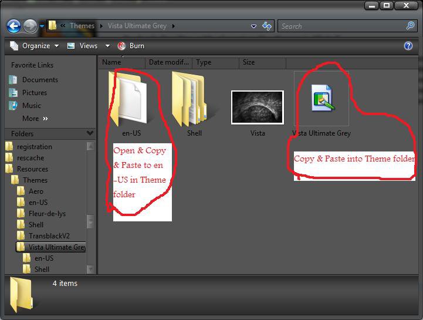The width and height of the screenshot is (423, 320).
Task: Click the Documents icon in Favorite Links
Action: 13,80
